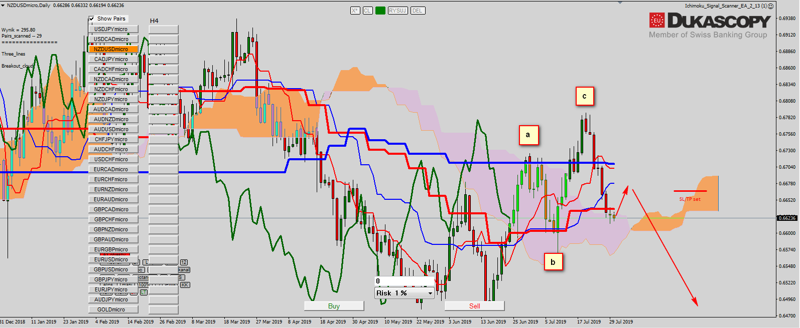
Task: Click the chart shift triangle marker at top
Action: click(x=620, y=3)
